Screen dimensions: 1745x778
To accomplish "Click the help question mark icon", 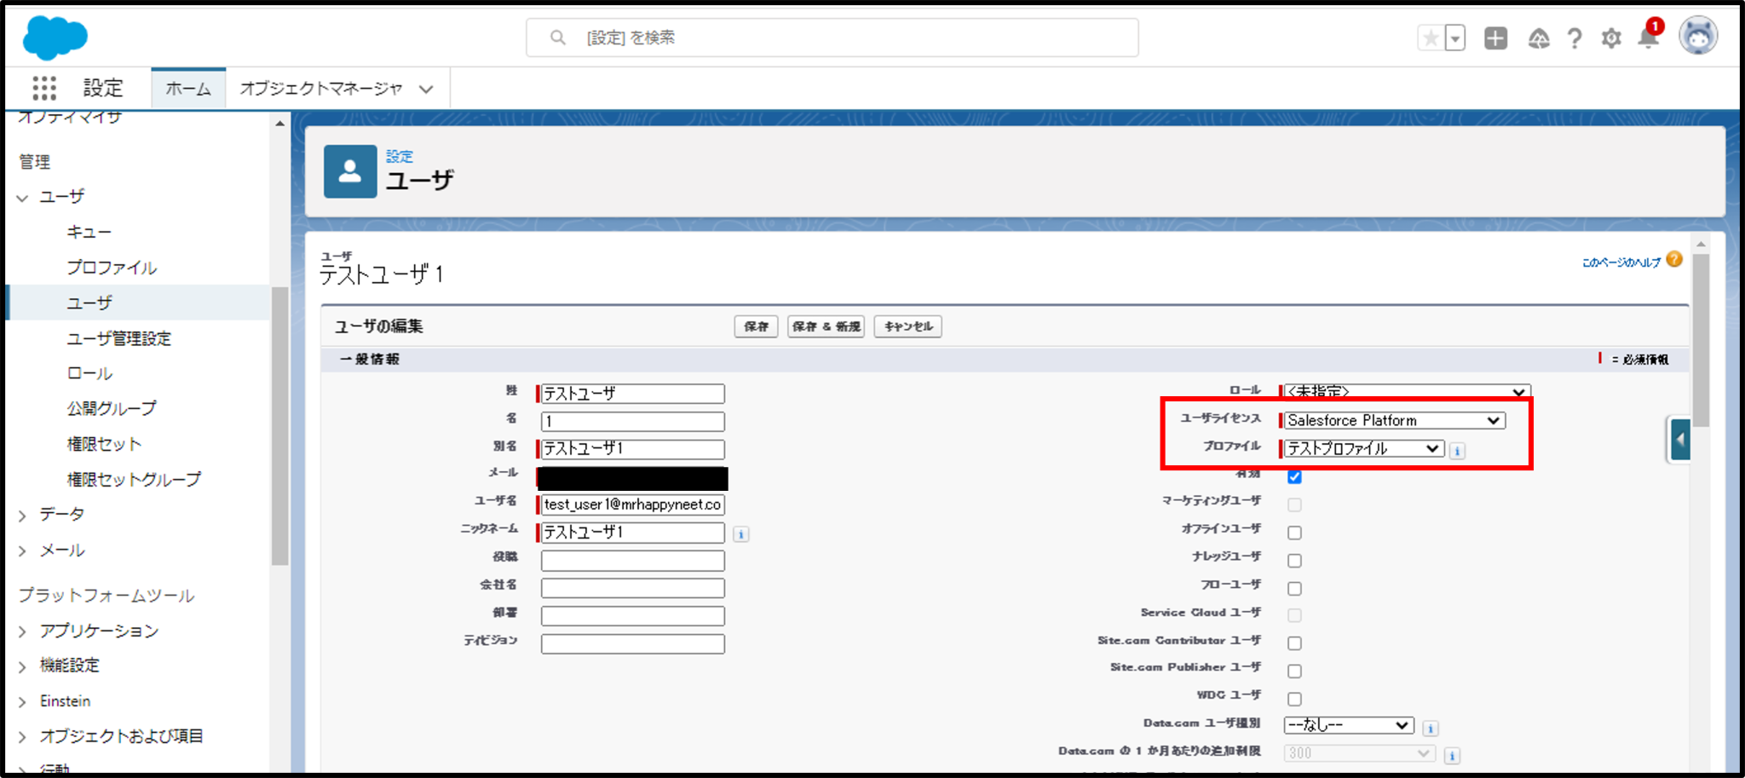I will pos(1574,37).
